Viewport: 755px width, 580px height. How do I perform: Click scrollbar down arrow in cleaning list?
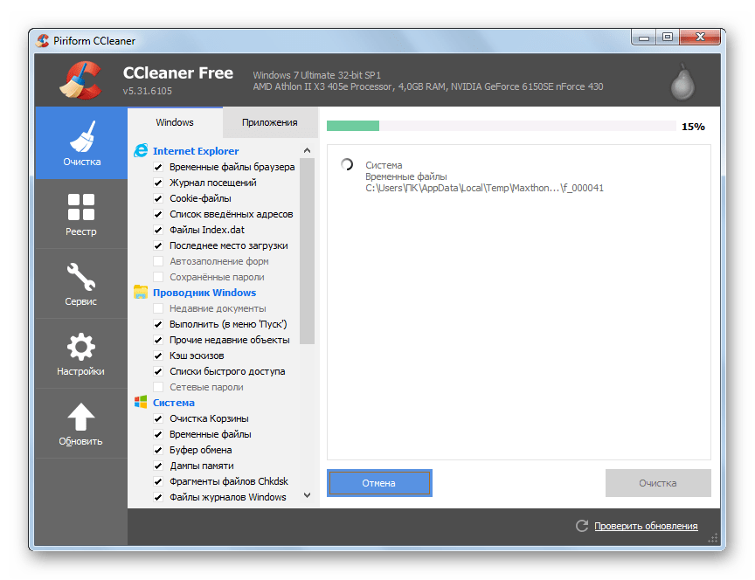point(308,495)
